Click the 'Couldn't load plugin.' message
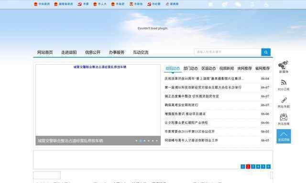The height and width of the screenshot is (183, 306). click(x=153, y=29)
